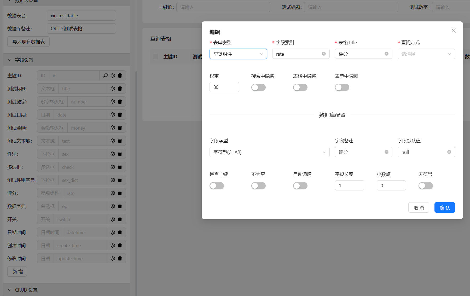The image size is (470, 296).
Task: Expand the CRUD 设置 section
Action: (x=67, y=290)
